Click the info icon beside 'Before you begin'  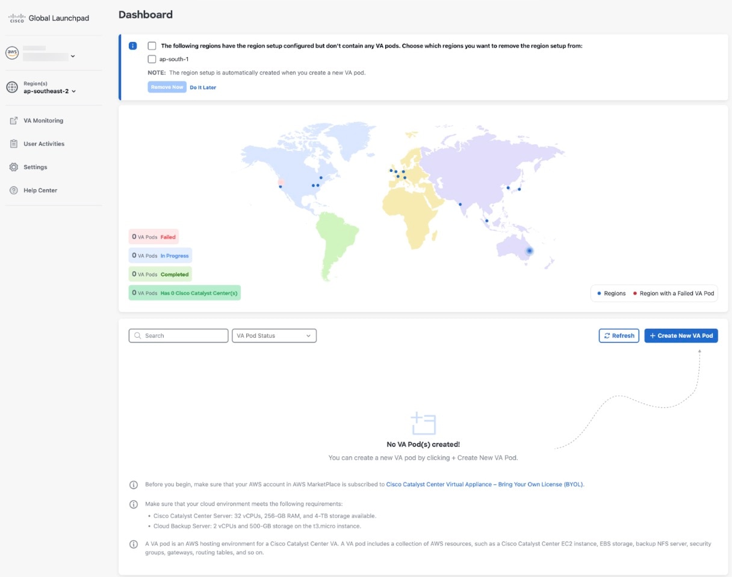coord(134,484)
